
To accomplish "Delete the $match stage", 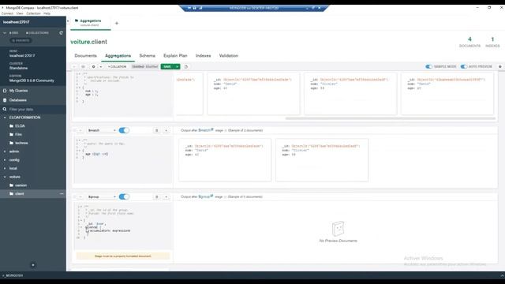I will click(157, 130).
